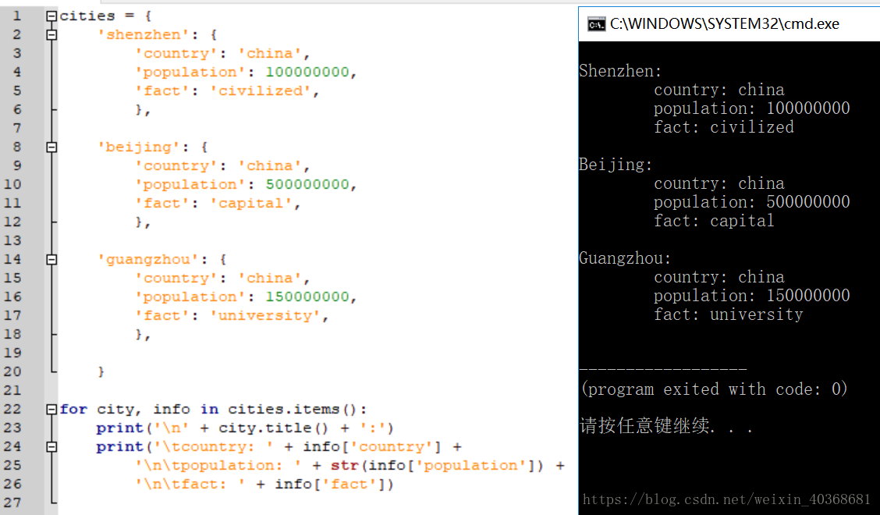Click line number 1 in the gutter
880x515 pixels.
coord(17,16)
